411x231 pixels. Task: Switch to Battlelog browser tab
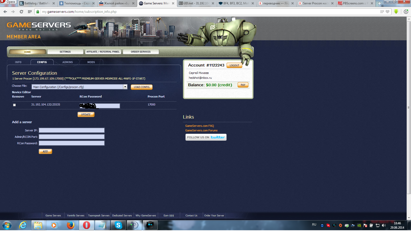37,3
